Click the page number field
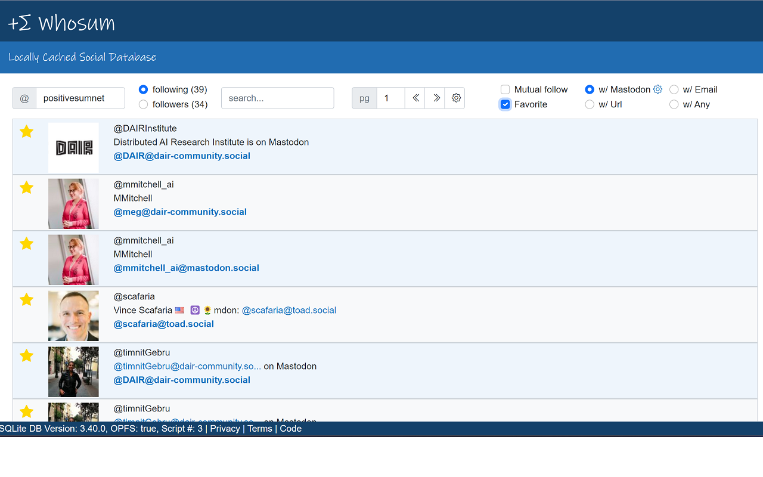The image size is (763, 477). coord(391,98)
